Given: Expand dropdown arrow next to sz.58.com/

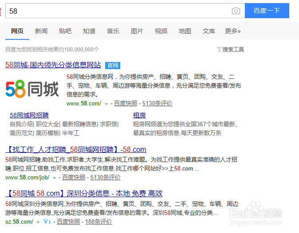Looking at the screenshot, I should click(38, 222).
